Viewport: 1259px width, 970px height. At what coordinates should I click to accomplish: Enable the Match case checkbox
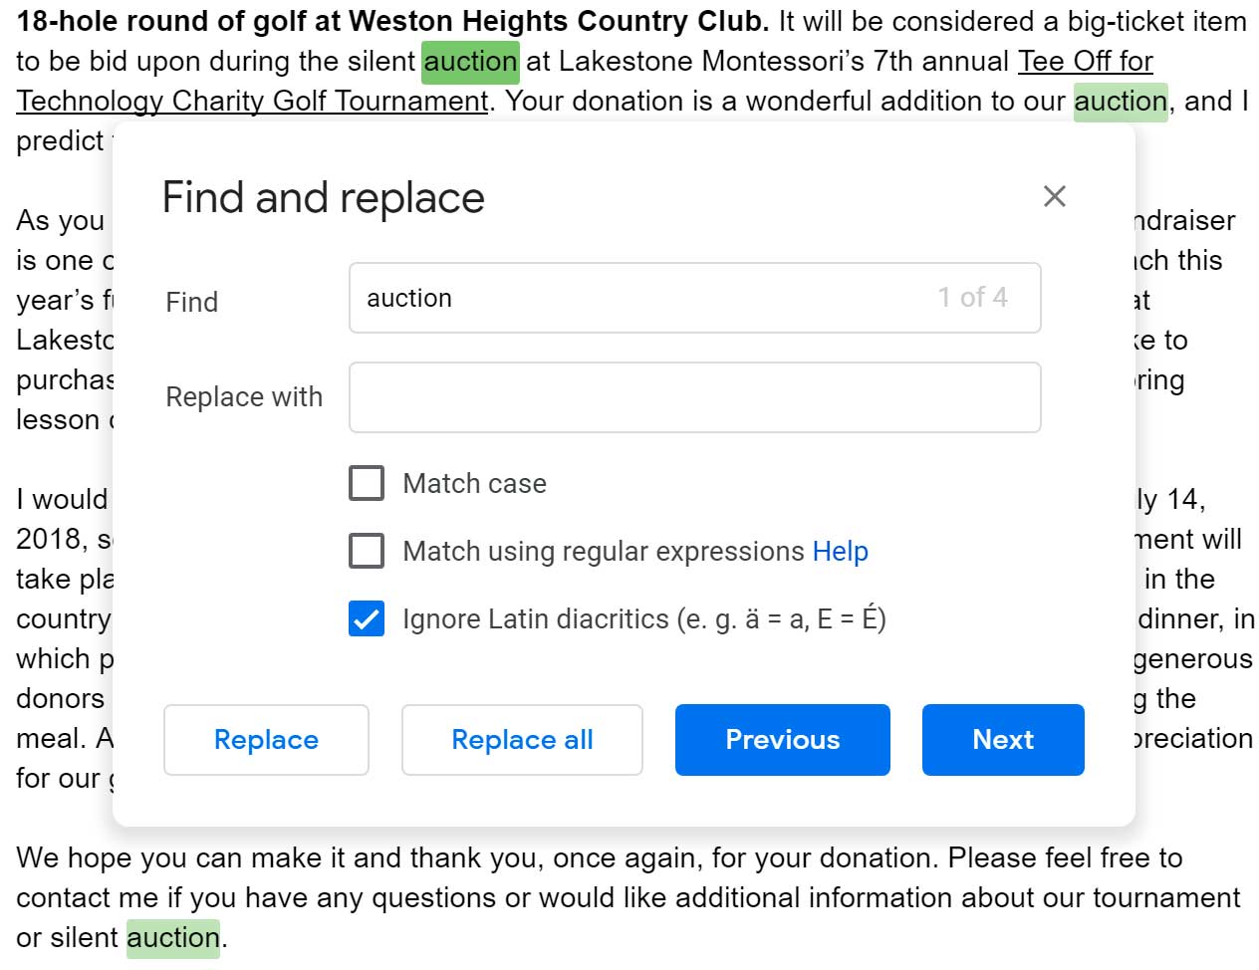tap(367, 483)
